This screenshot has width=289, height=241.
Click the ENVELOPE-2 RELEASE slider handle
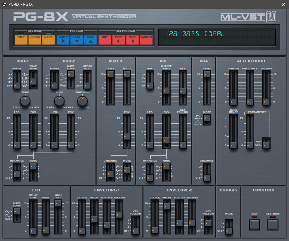[x=192, y=223]
